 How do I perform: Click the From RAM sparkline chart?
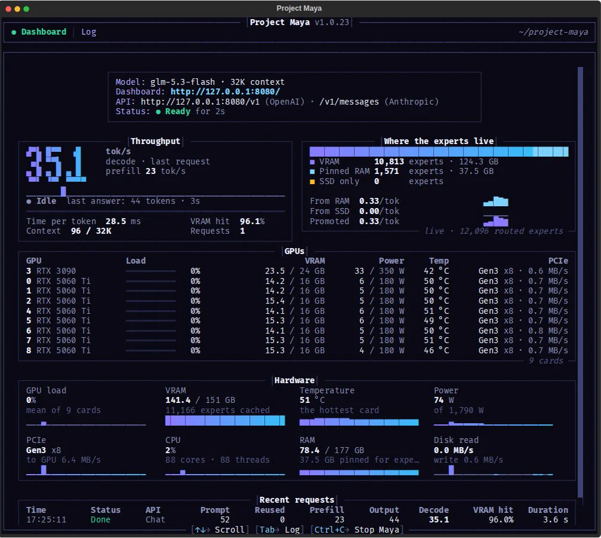(495, 201)
